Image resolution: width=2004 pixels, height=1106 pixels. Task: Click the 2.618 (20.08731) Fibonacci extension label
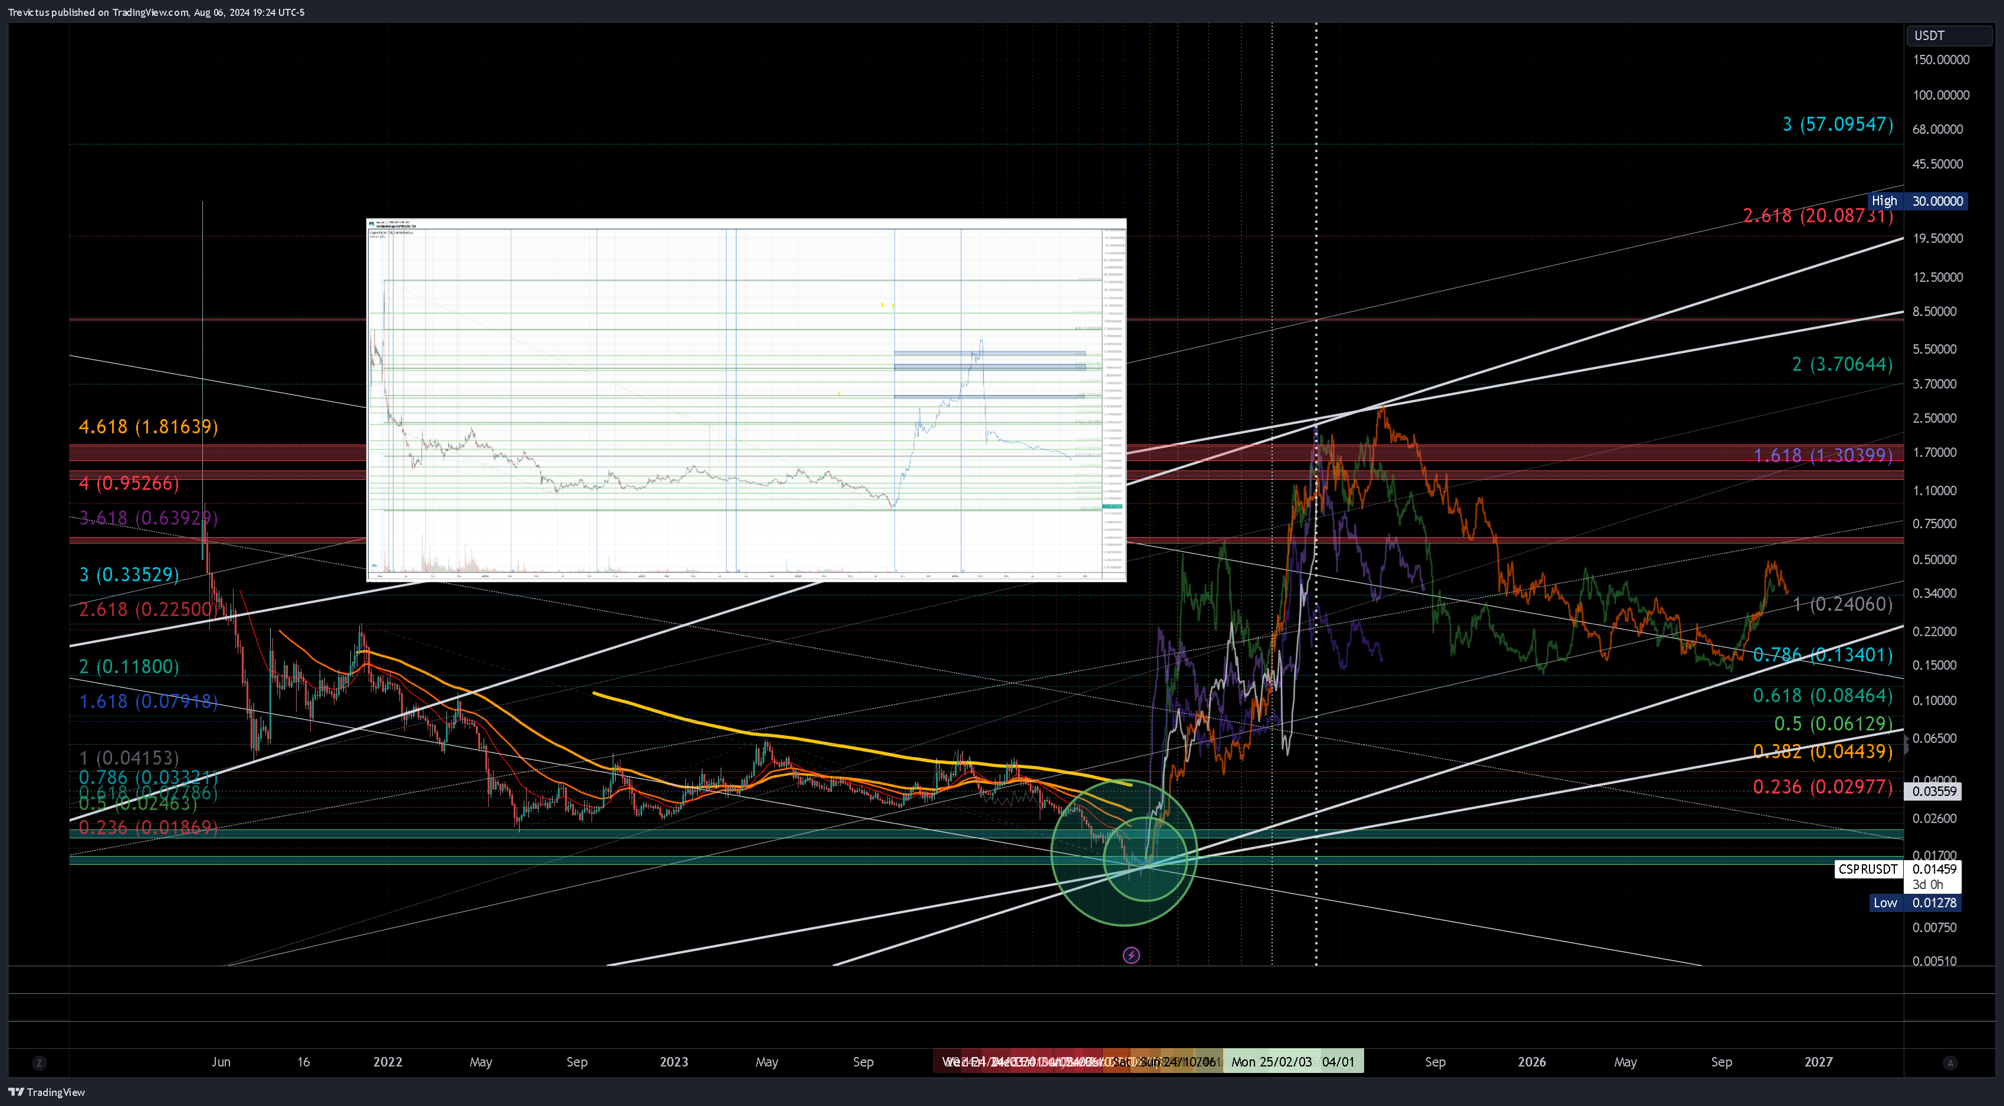coord(1817,215)
